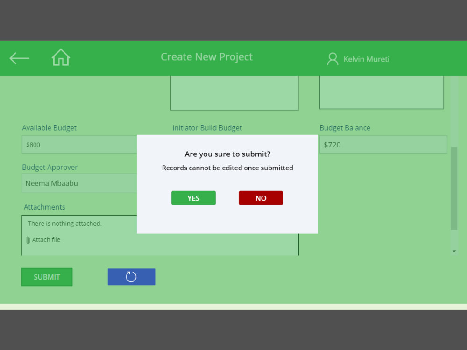Click inside the Initiator Build Budget text box

234,93
